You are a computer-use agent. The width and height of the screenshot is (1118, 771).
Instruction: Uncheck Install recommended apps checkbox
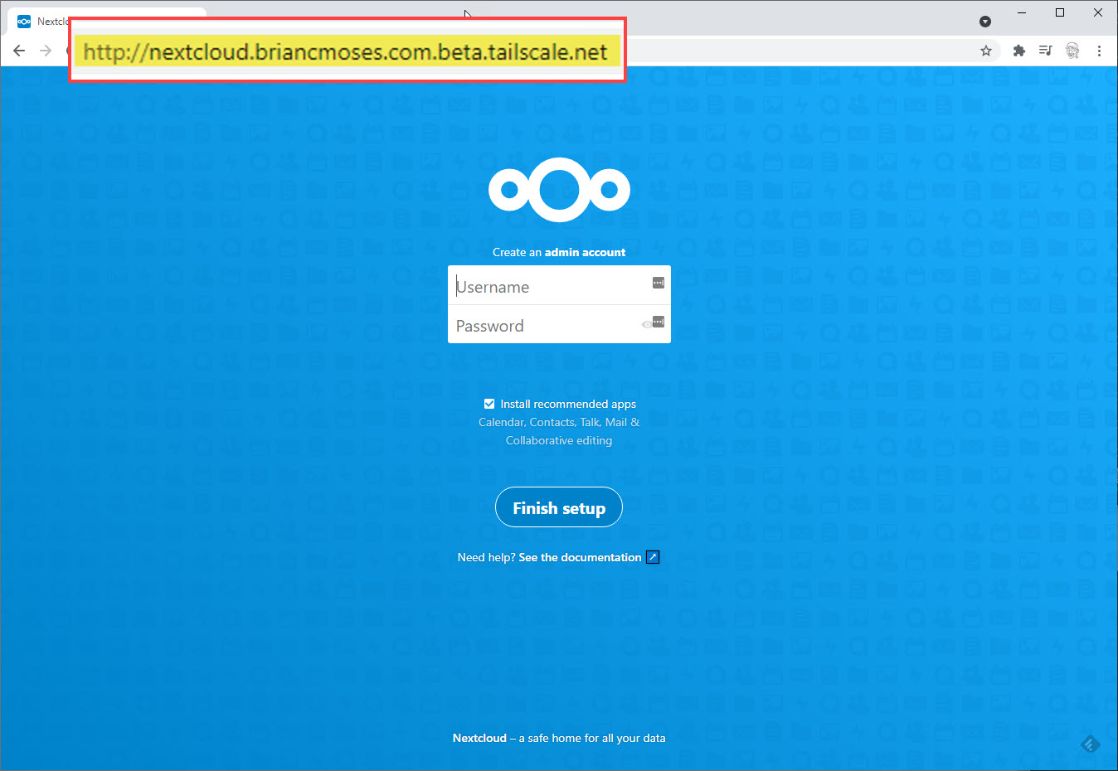tap(489, 404)
